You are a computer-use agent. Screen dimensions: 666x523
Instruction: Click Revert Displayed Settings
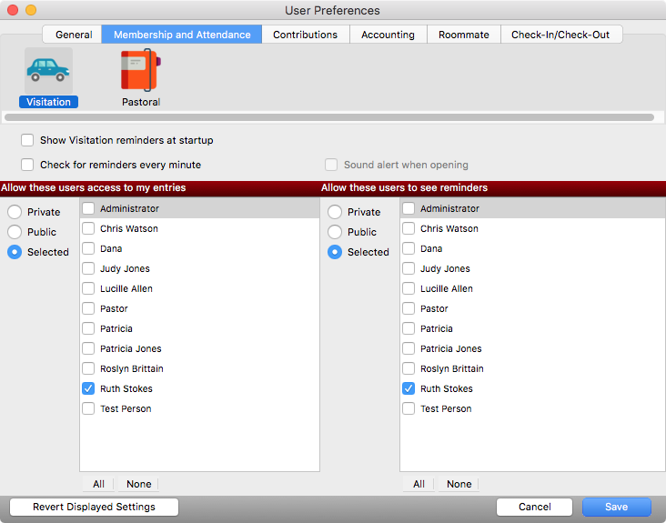(x=94, y=507)
